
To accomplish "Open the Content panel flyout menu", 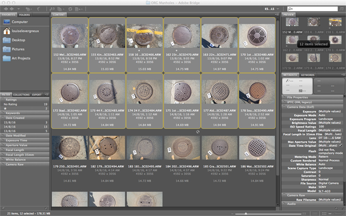I will pyautogui.click(x=277, y=15).
